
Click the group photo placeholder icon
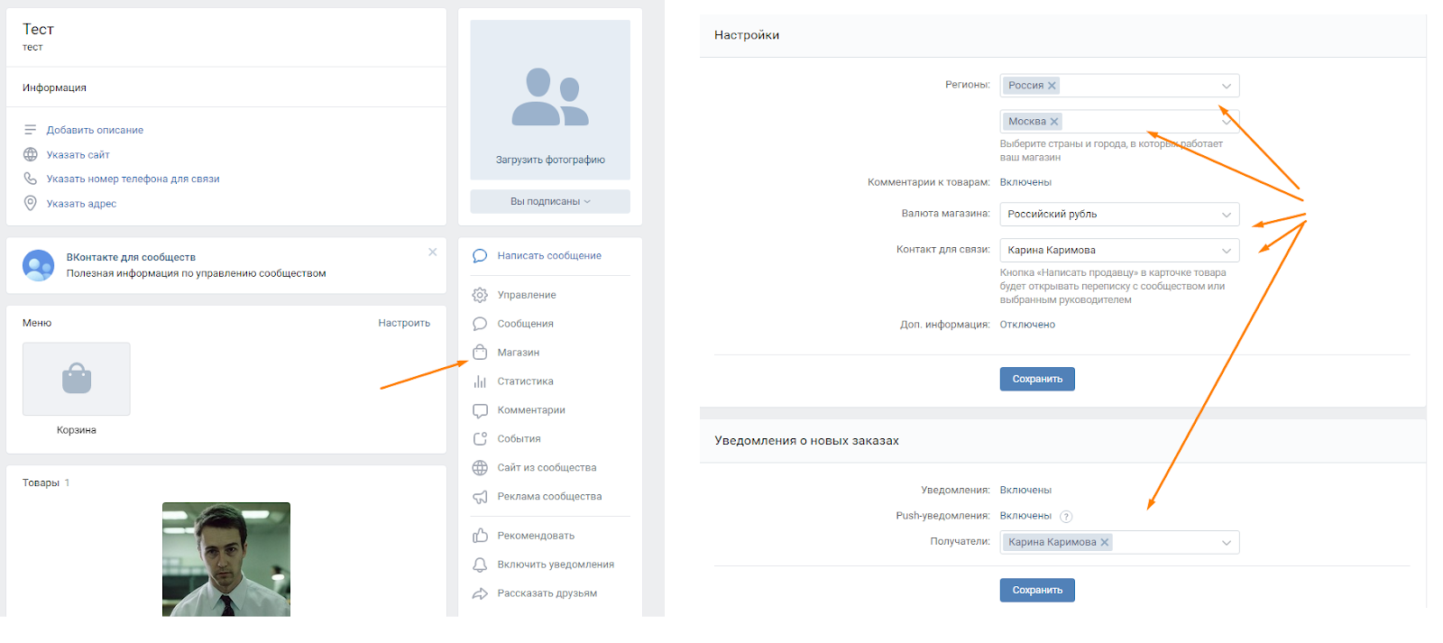click(x=550, y=96)
